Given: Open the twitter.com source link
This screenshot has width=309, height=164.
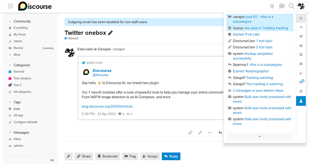Looking at the screenshot, I should pyautogui.click(x=94, y=63).
